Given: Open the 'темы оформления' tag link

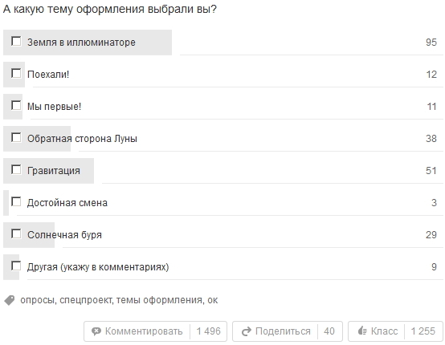Looking at the screenshot, I should (159, 300).
